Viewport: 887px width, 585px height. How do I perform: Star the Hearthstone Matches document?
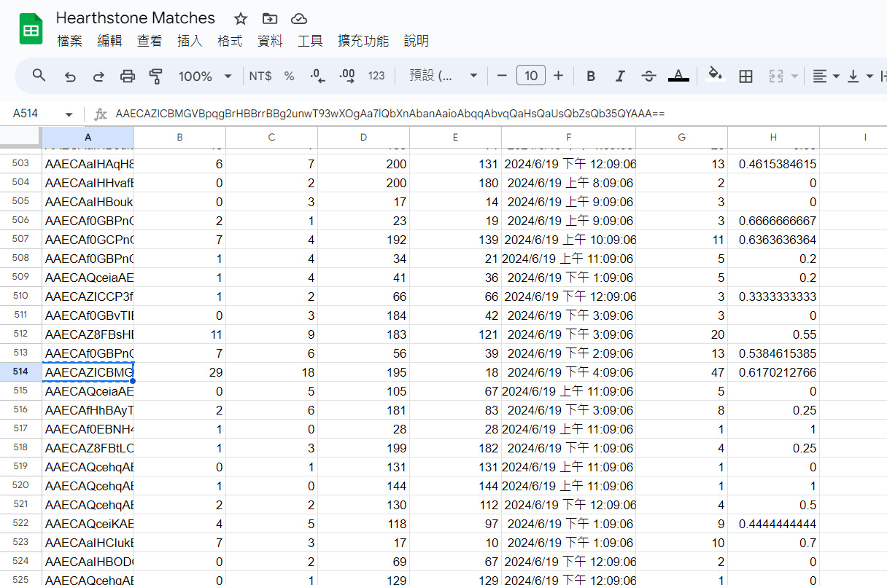[241, 19]
